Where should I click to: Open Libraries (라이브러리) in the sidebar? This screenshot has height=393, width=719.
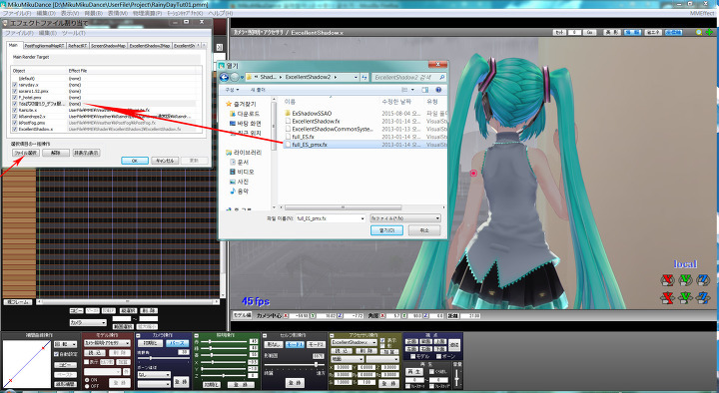244,153
